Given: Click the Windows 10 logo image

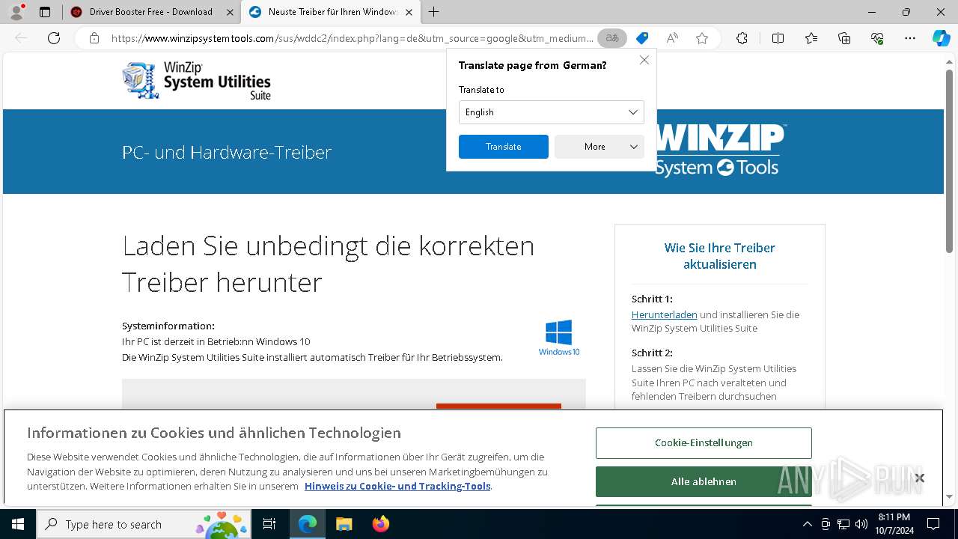Looking at the screenshot, I should click(559, 338).
